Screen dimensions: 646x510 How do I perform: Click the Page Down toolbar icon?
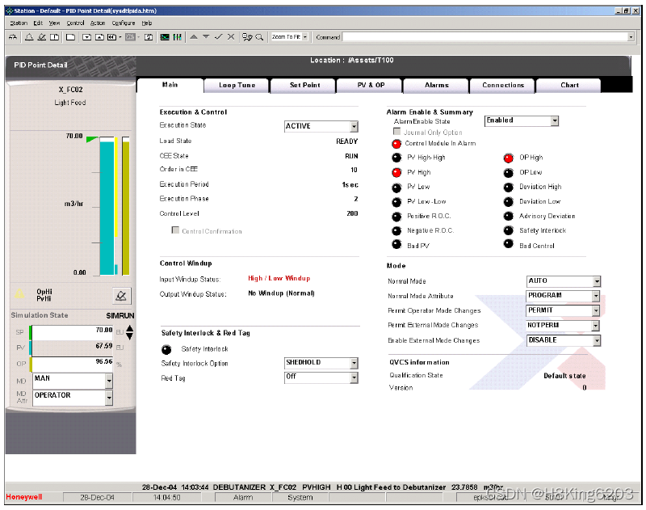[86, 37]
